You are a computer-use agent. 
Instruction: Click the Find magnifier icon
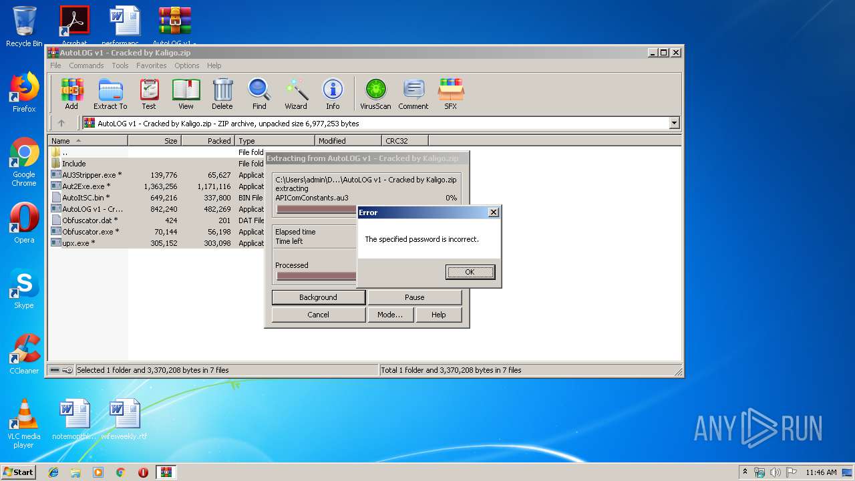[x=259, y=94]
